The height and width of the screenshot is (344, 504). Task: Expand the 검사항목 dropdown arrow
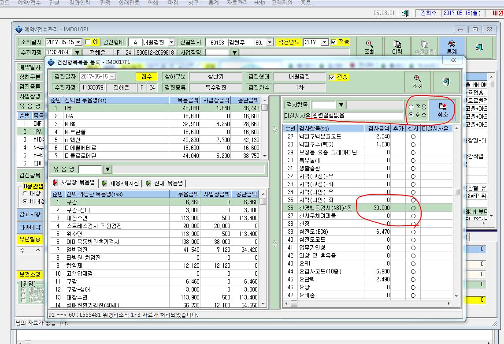pos(341,105)
